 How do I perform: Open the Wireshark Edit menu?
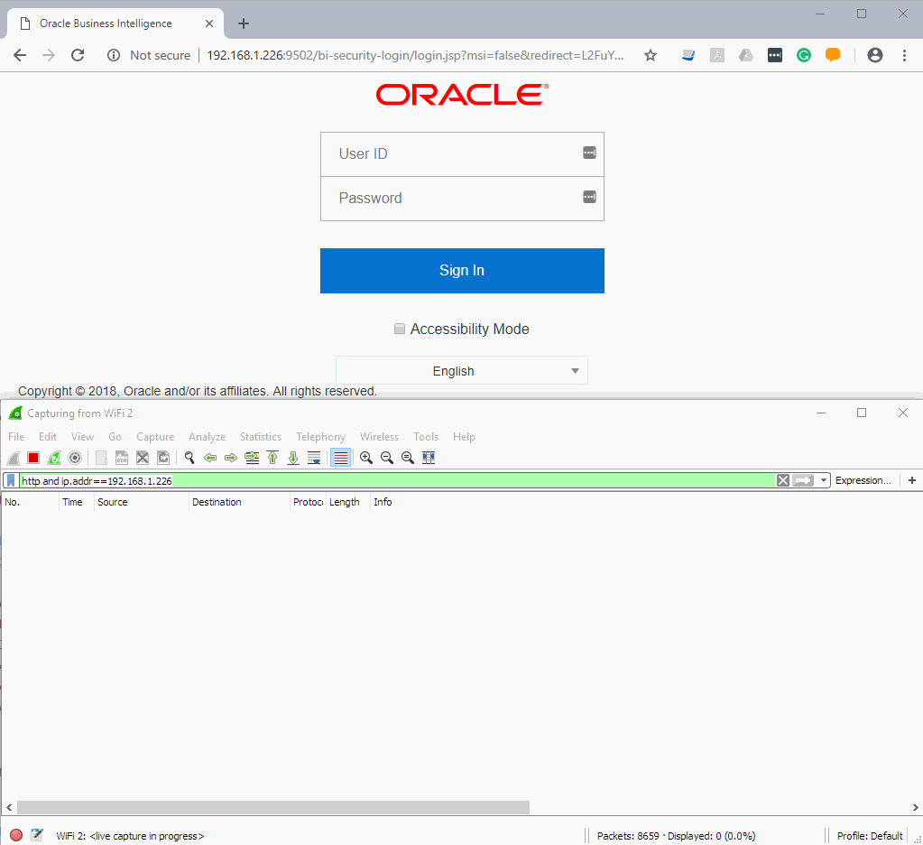(x=48, y=437)
